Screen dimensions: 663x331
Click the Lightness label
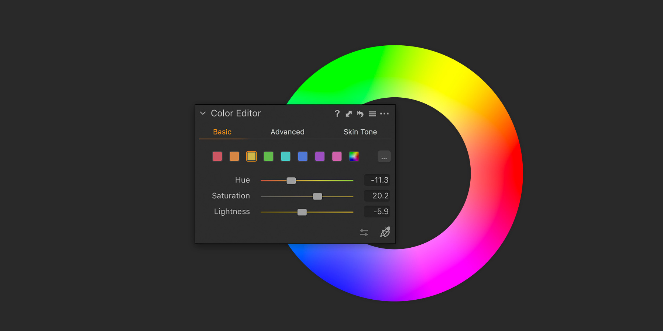click(x=232, y=212)
